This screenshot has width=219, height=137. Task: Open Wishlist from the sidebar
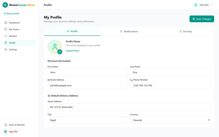click(x=19, y=36)
